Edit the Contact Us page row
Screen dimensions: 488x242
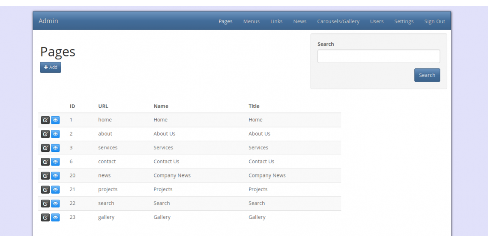pos(45,162)
